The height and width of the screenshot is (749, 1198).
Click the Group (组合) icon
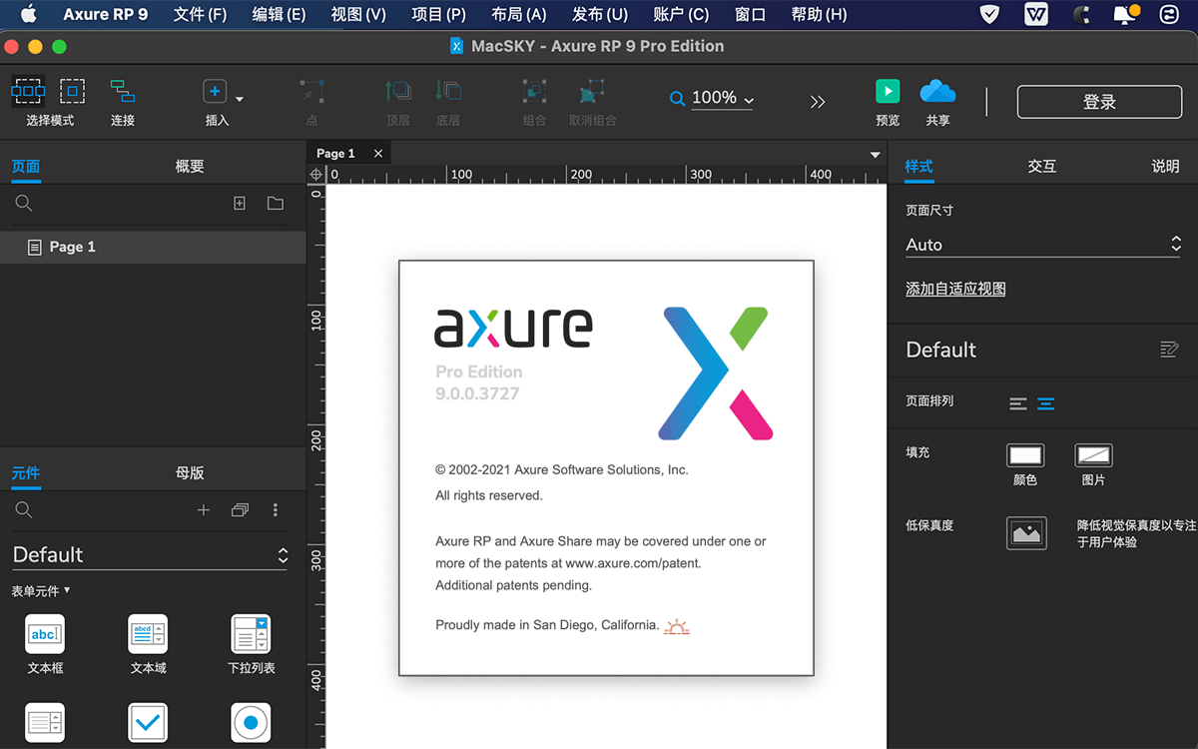(x=534, y=92)
